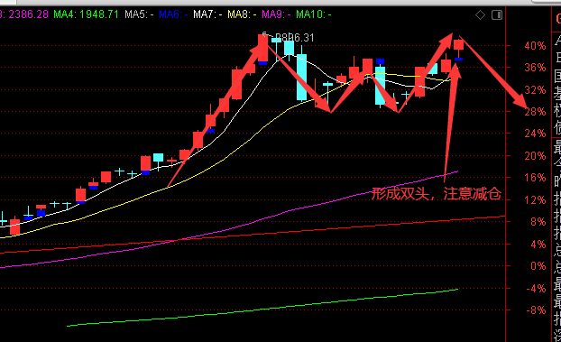Click the 0% mark on the axis
The width and height of the screenshot is (561, 342).
pos(538,266)
